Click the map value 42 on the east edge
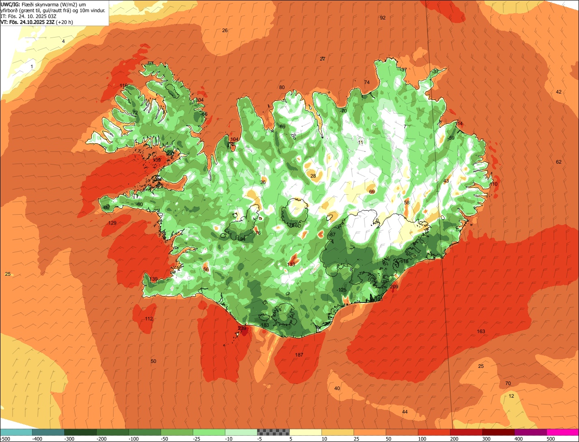Viewport: 579px width, 442px height. pos(559,92)
